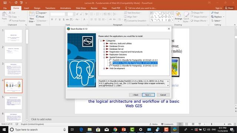Click the Notes button in status bar
Viewport: 237px width, 133px height.
(154, 124)
